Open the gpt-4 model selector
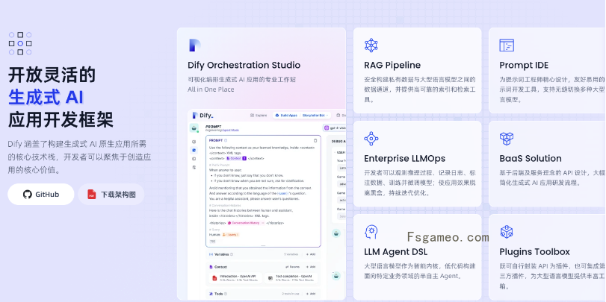This screenshot has width=606, height=302. click(x=335, y=128)
